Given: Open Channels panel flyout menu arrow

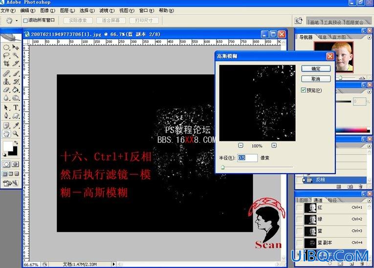Looking at the screenshot, I should 369,201.
